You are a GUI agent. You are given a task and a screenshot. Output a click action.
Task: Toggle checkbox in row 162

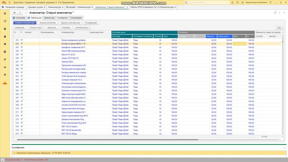point(22,80)
